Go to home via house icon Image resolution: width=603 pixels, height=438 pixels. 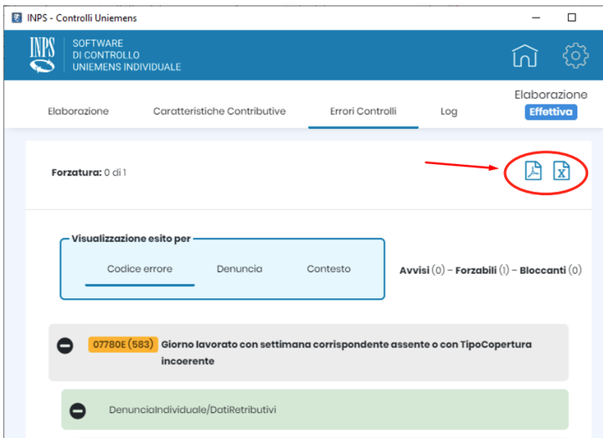[x=524, y=55]
